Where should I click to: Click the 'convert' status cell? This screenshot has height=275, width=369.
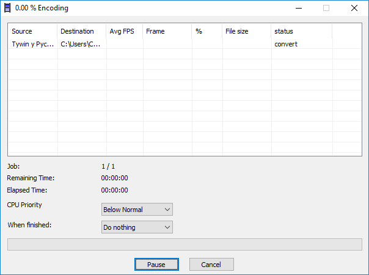[302, 44]
